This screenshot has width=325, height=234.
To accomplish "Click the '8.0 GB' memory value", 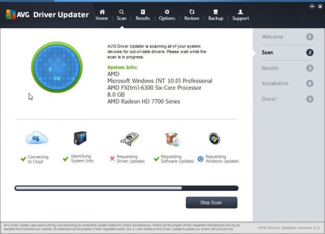I will [116, 95].
